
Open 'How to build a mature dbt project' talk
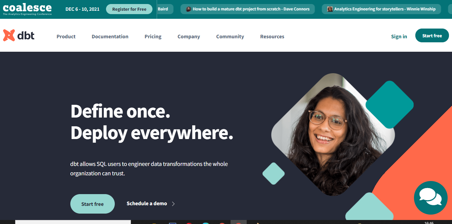(248, 9)
